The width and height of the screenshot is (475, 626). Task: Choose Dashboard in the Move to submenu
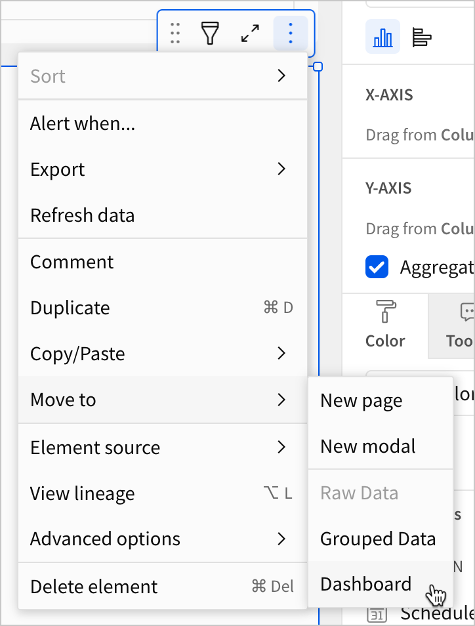click(x=366, y=584)
